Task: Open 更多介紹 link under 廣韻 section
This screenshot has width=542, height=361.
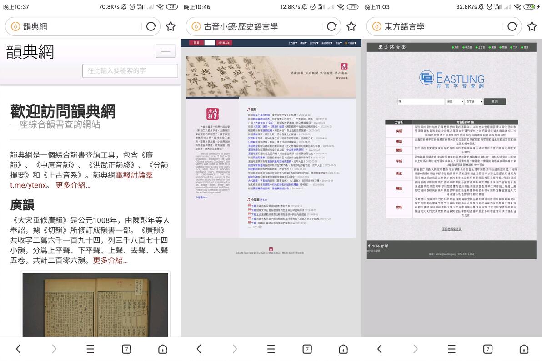Action: click(x=110, y=260)
